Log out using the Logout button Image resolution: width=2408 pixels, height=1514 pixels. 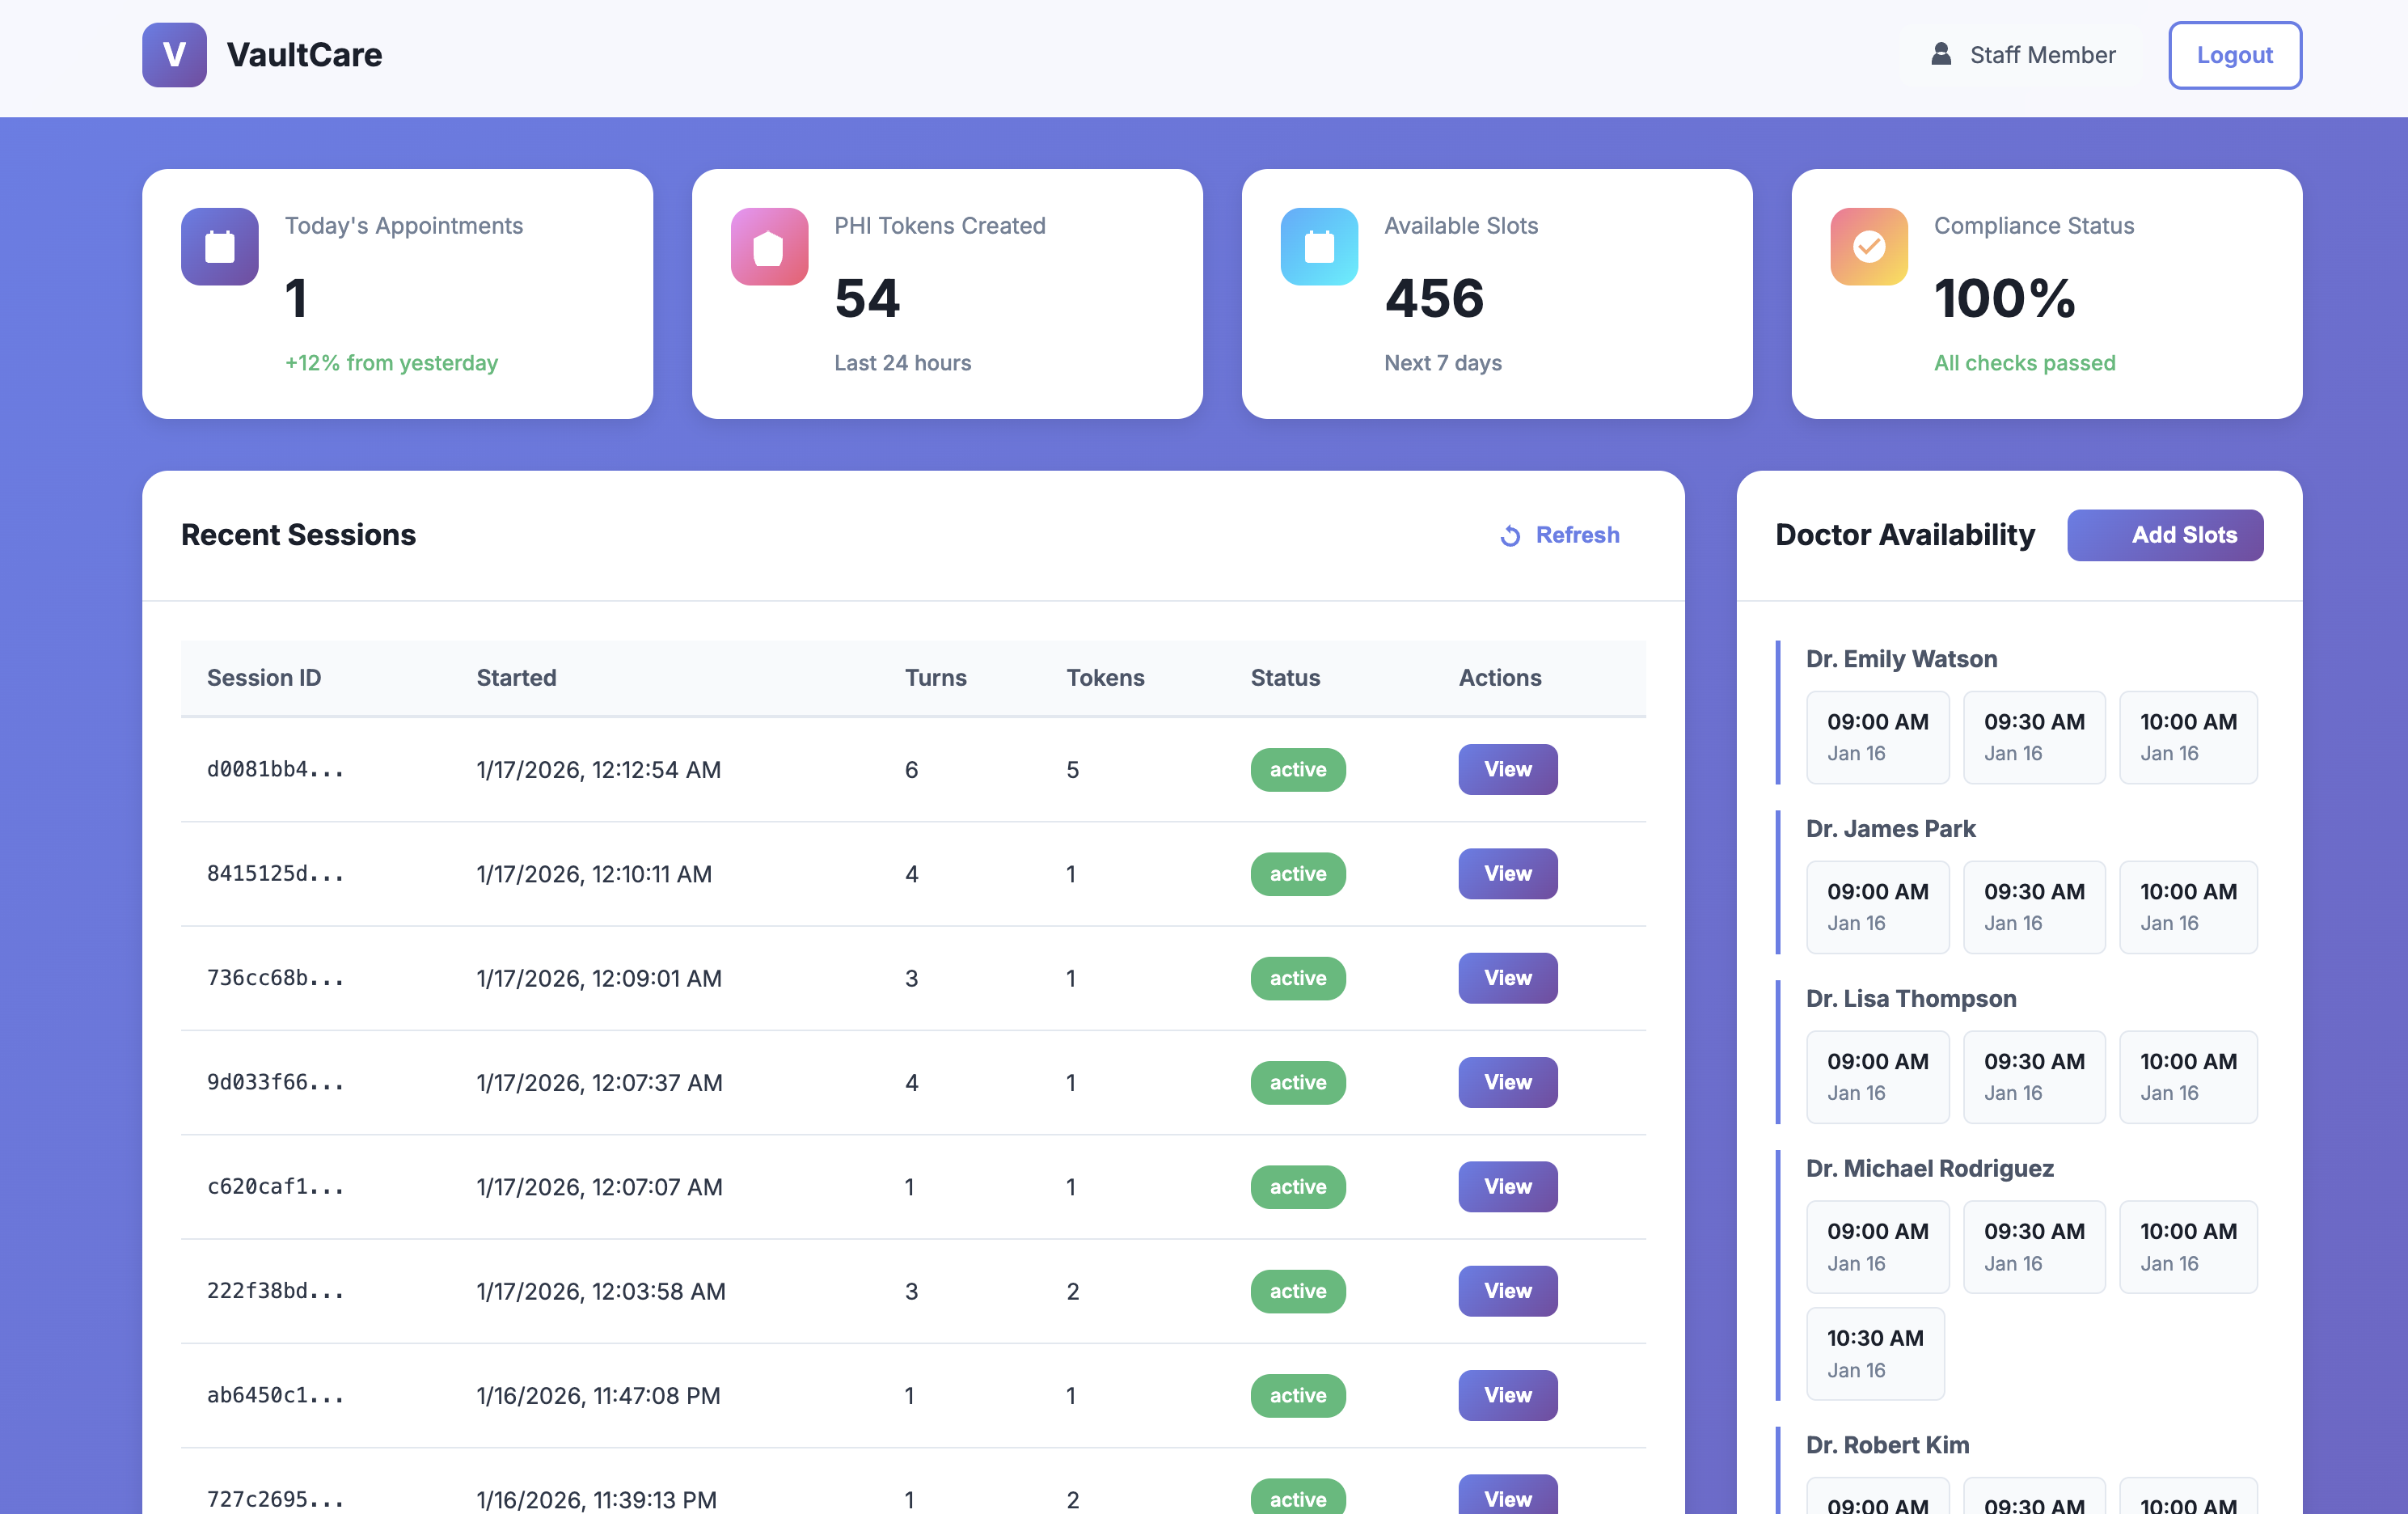(2233, 55)
